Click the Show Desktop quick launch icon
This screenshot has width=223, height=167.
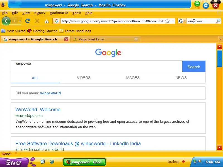pyautogui.click(x=43, y=162)
